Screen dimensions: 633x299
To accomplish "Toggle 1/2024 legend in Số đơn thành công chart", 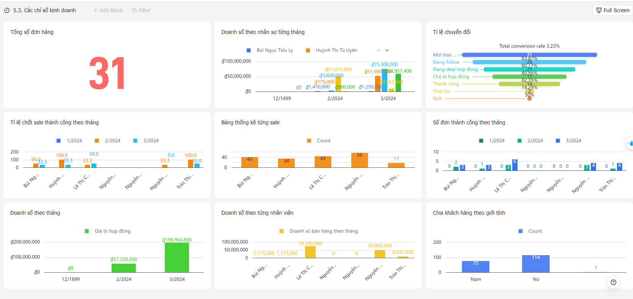I will (x=492, y=141).
